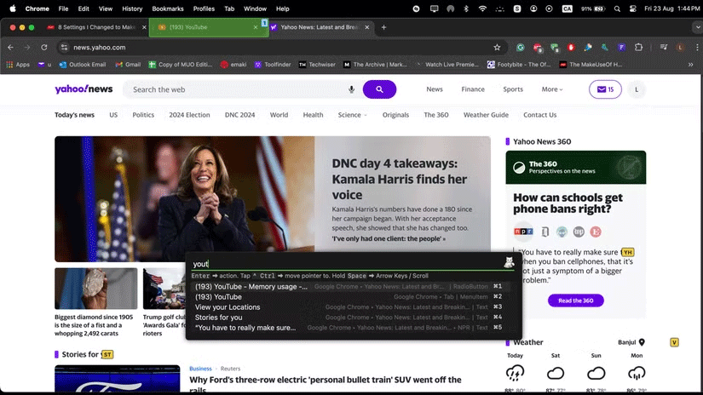This screenshot has width=703, height=395.
Task: Open the biggest diamond story thumbnail
Action: coord(96,289)
